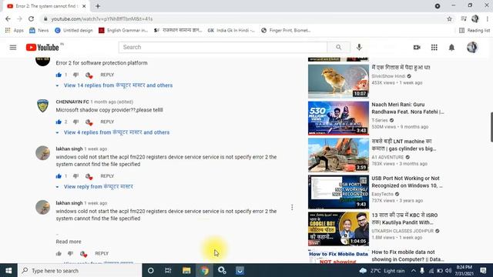This screenshot has width=493, height=277.
Task: Reply to first lakhan singh comment
Action: (x=107, y=176)
